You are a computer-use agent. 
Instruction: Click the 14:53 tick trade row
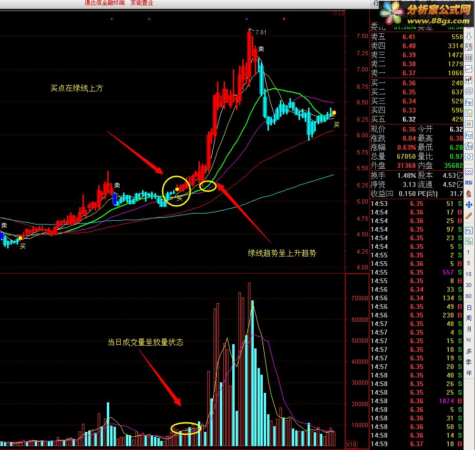(x=416, y=204)
